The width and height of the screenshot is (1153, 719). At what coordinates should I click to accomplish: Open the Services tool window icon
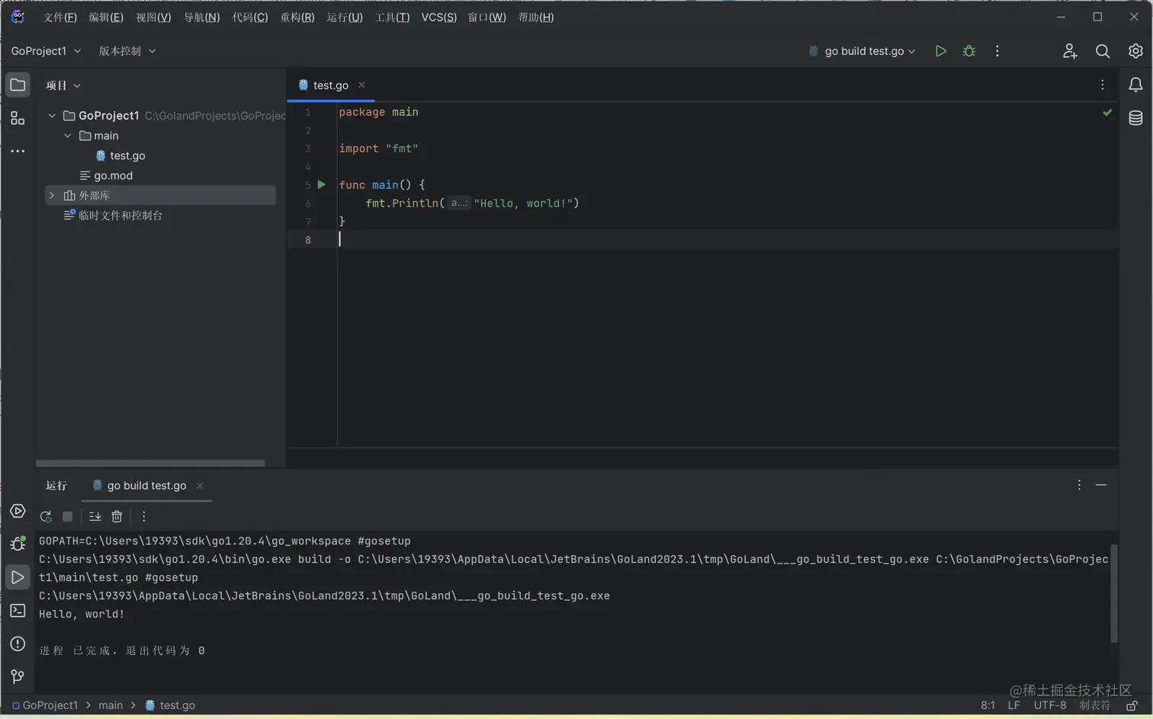pyautogui.click(x=18, y=511)
